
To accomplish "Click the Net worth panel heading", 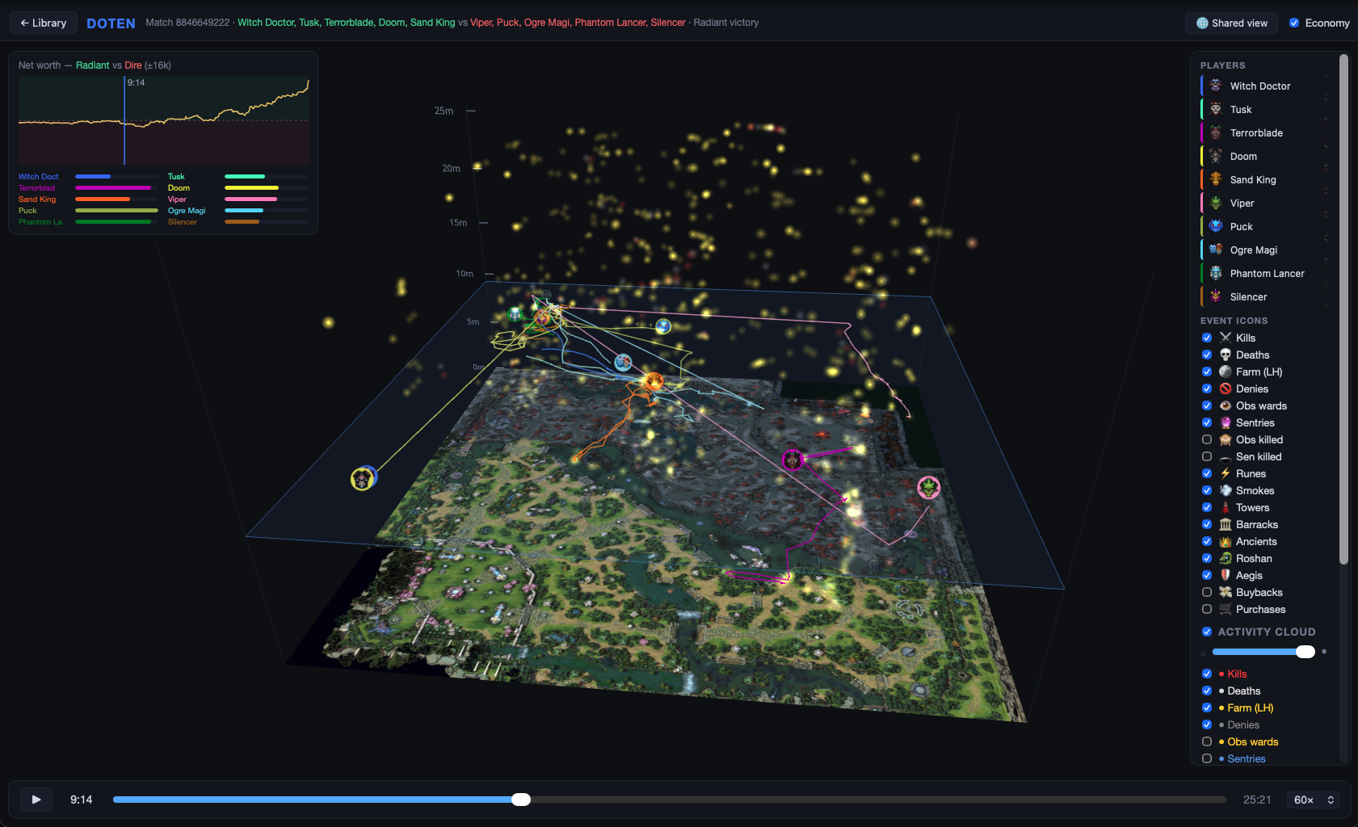I will tap(95, 65).
